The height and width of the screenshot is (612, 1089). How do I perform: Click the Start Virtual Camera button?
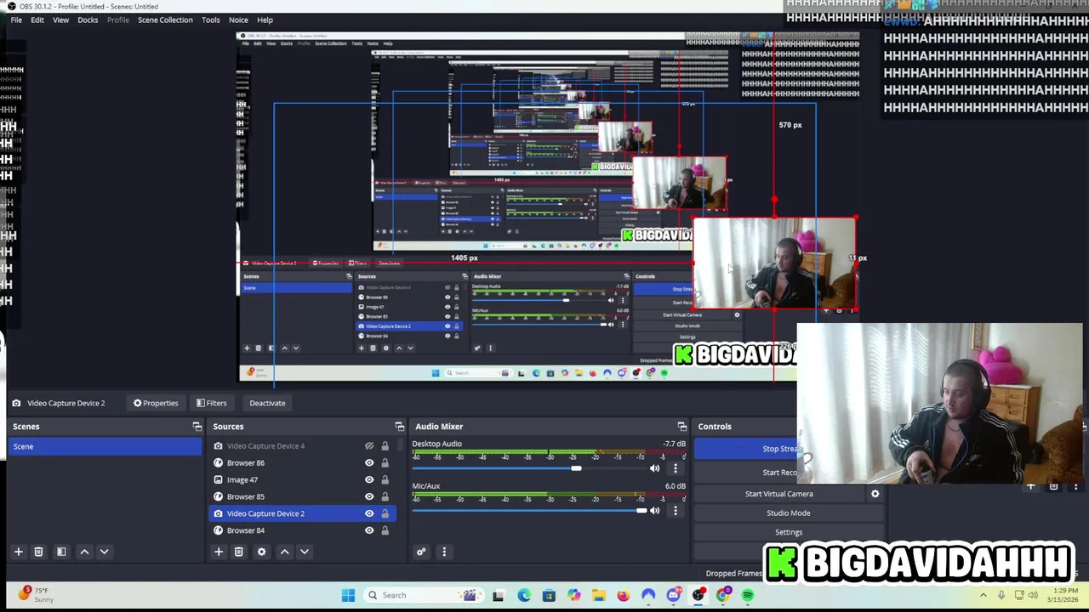(779, 494)
